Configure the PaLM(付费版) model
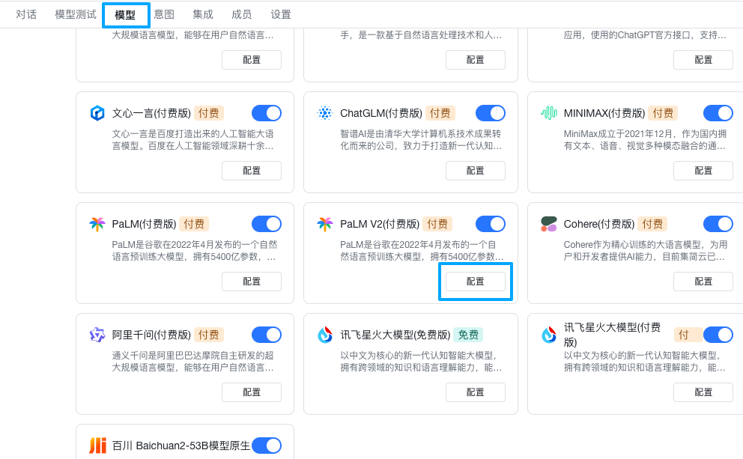Viewport: 743px width, 459px height. click(252, 282)
